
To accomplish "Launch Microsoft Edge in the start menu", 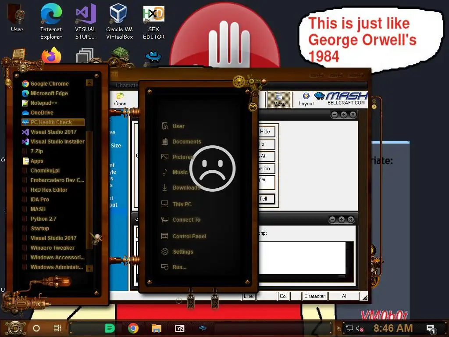I will pyautogui.click(x=53, y=93).
